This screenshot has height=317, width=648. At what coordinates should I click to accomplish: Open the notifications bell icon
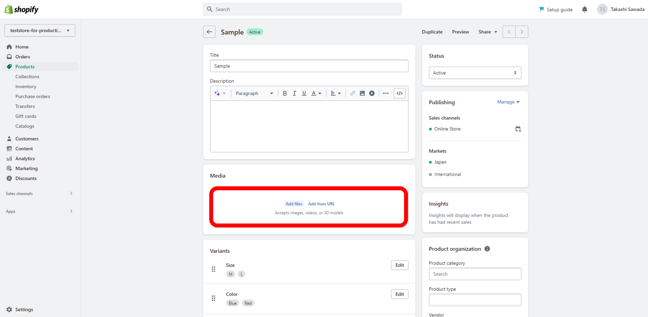click(584, 9)
